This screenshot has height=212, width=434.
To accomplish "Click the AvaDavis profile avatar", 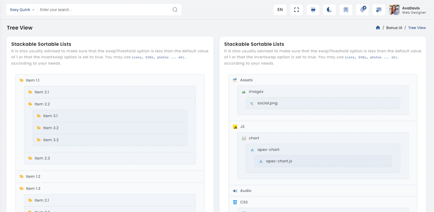I will click(394, 10).
